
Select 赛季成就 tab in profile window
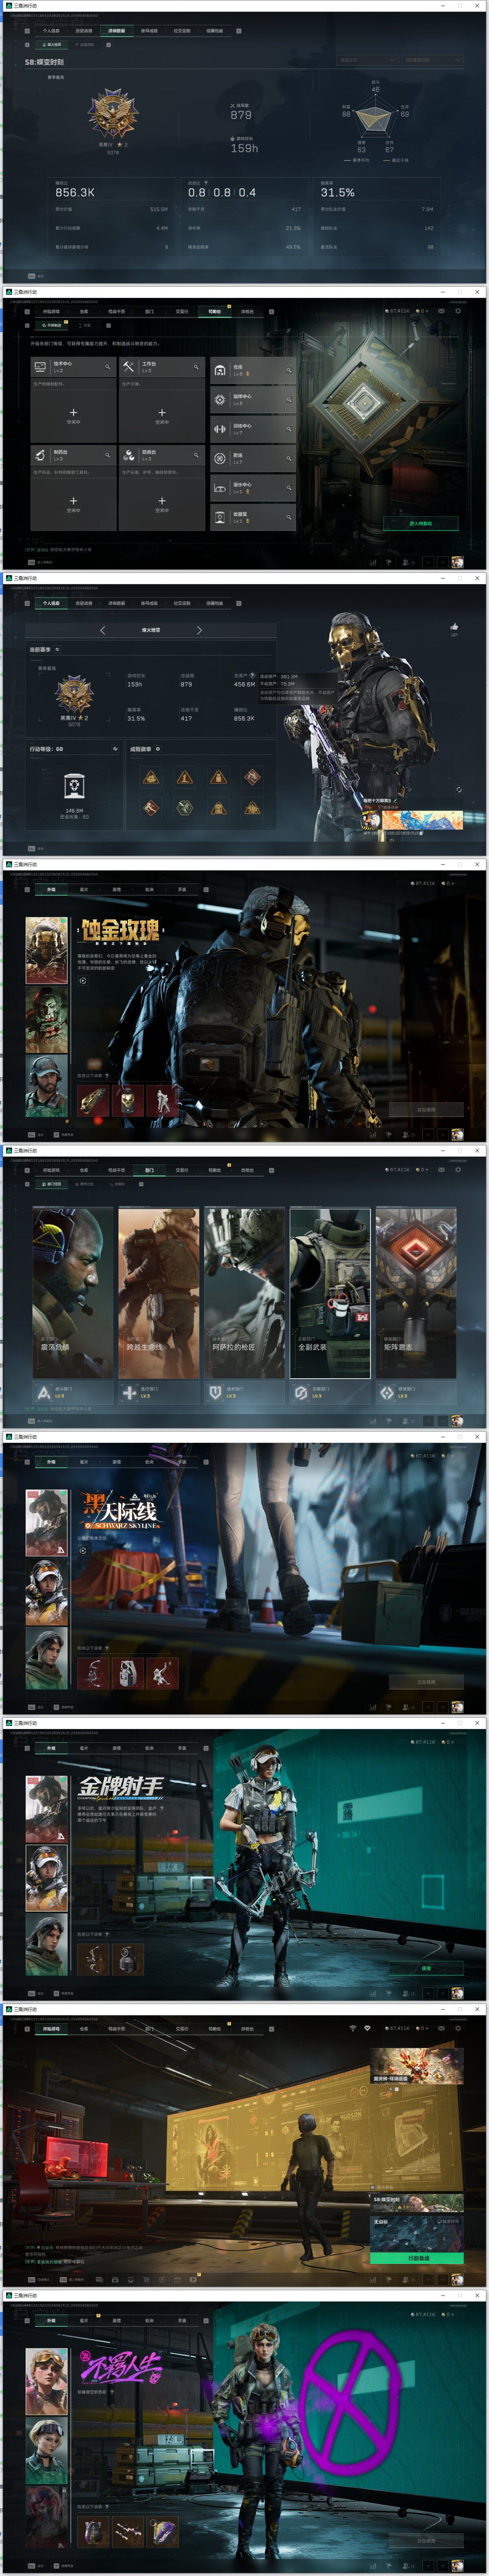pyautogui.click(x=149, y=603)
